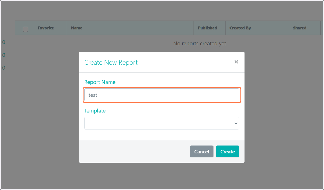Click the 'Template' label
This screenshot has height=190, width=324.
(x=95, y=111)
